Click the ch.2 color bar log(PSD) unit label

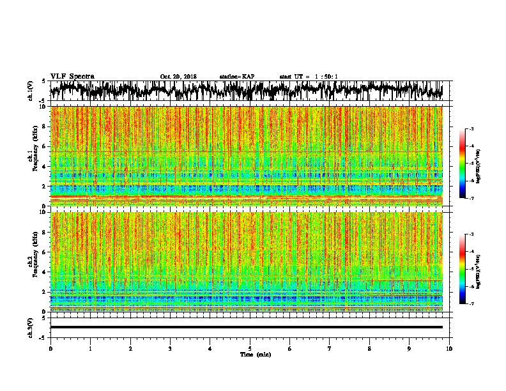coord(479,272)
